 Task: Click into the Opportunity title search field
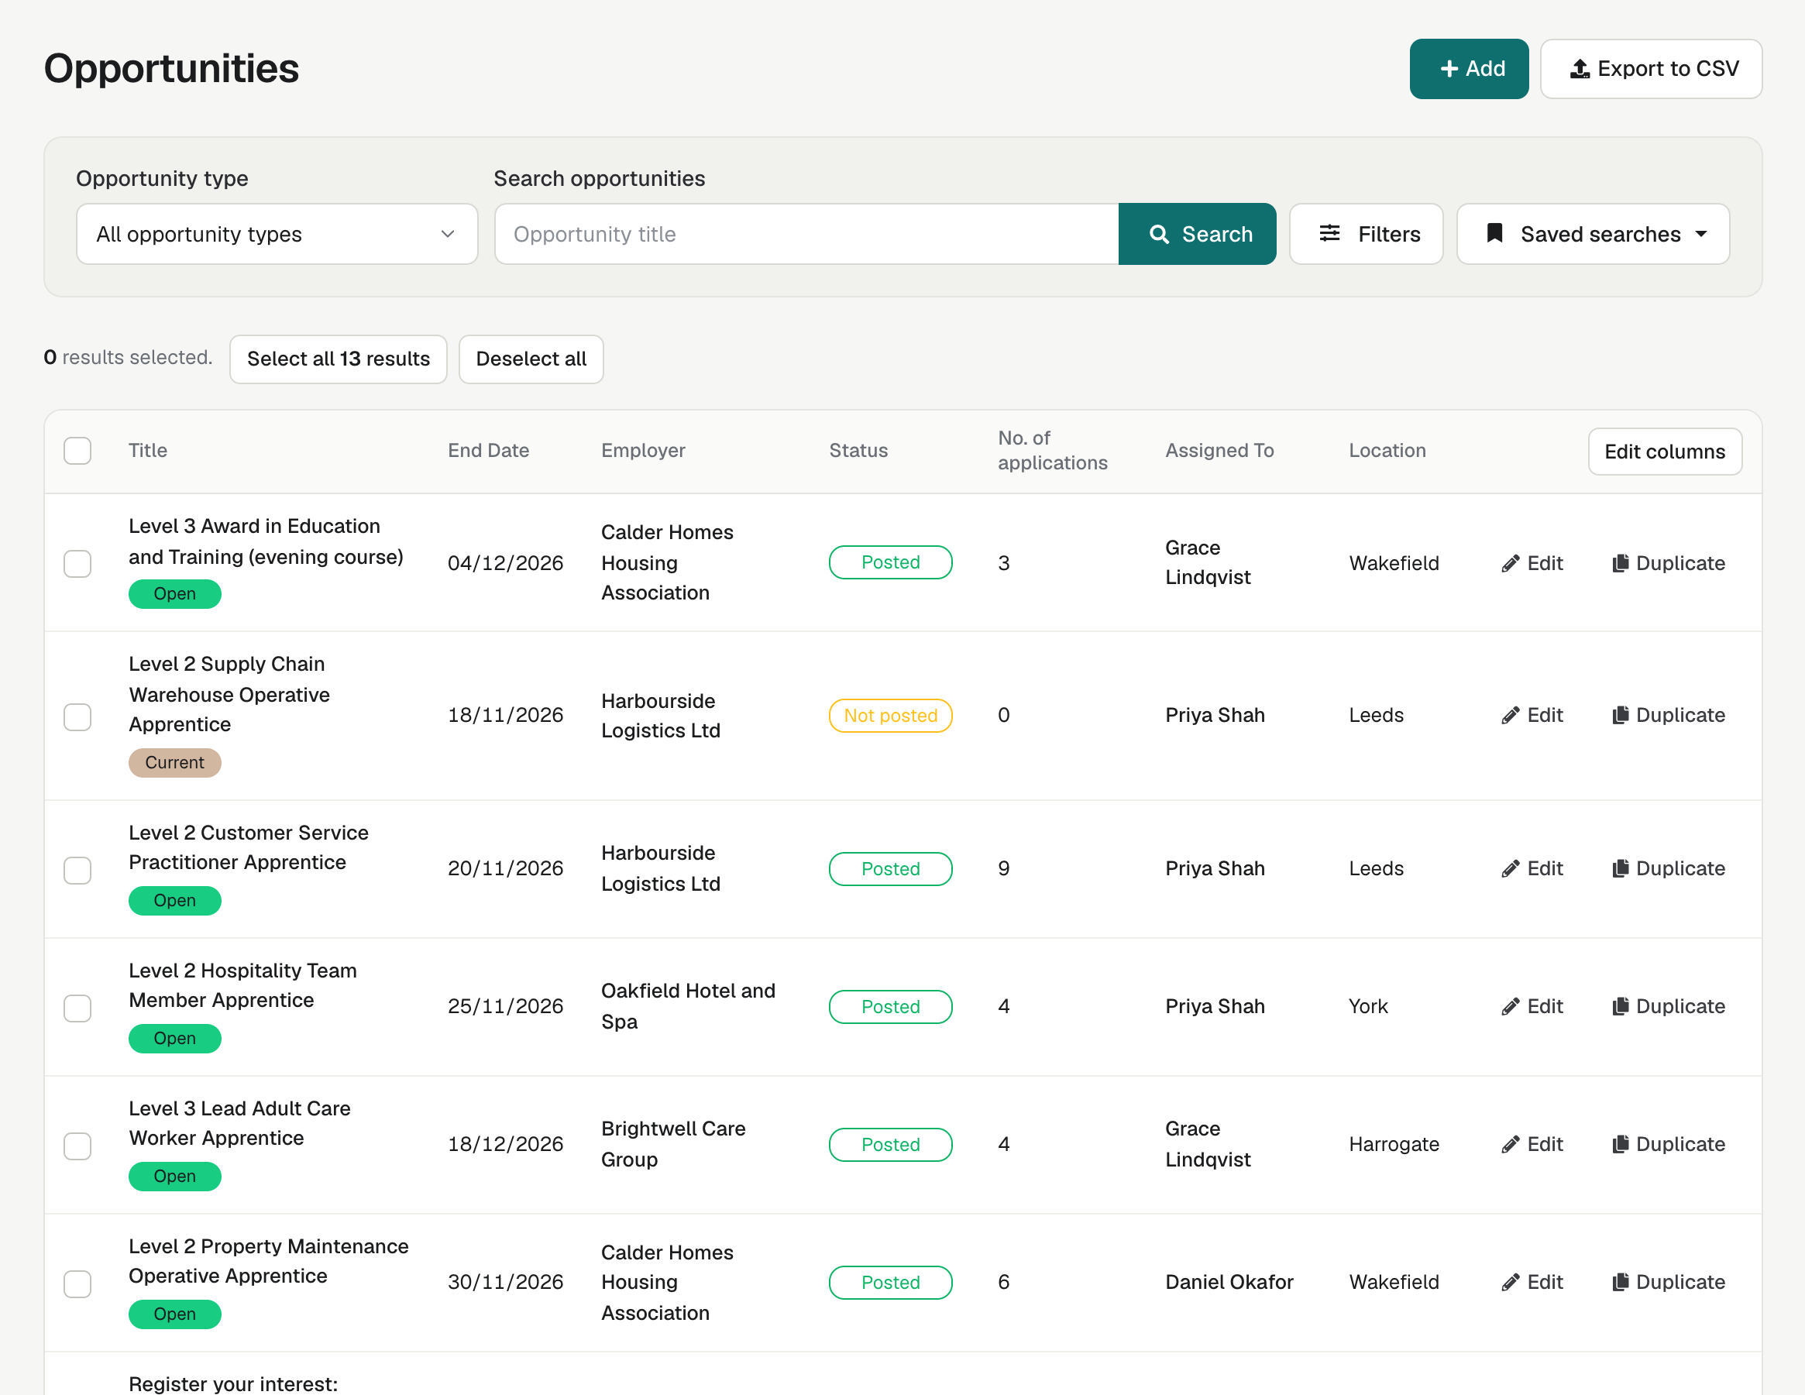(x=806, y=235)
